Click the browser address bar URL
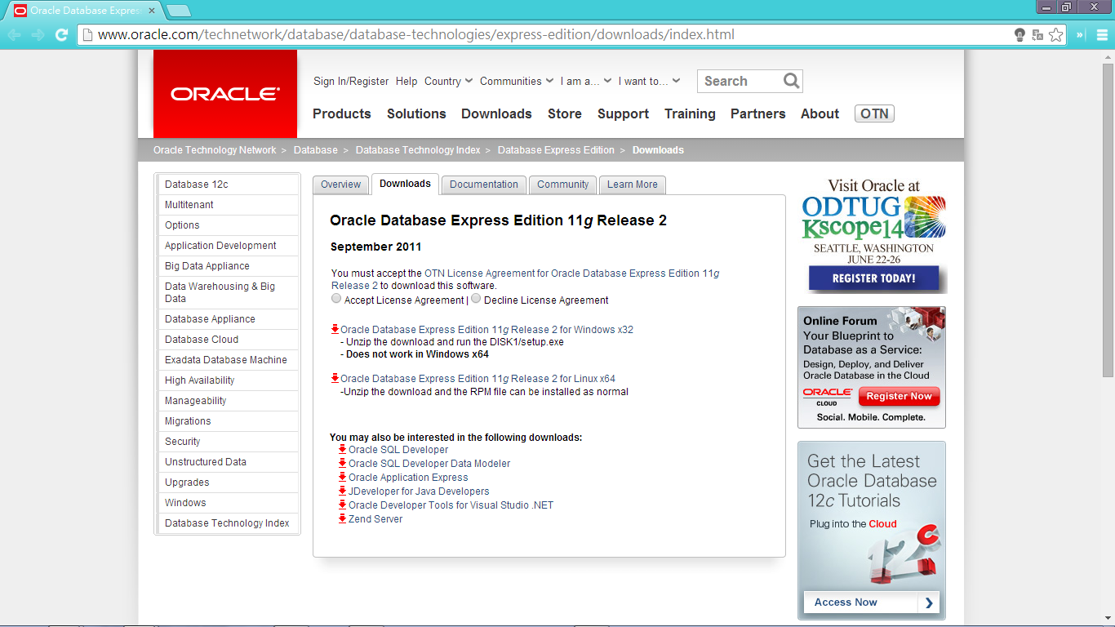 (x=416, y=35)
